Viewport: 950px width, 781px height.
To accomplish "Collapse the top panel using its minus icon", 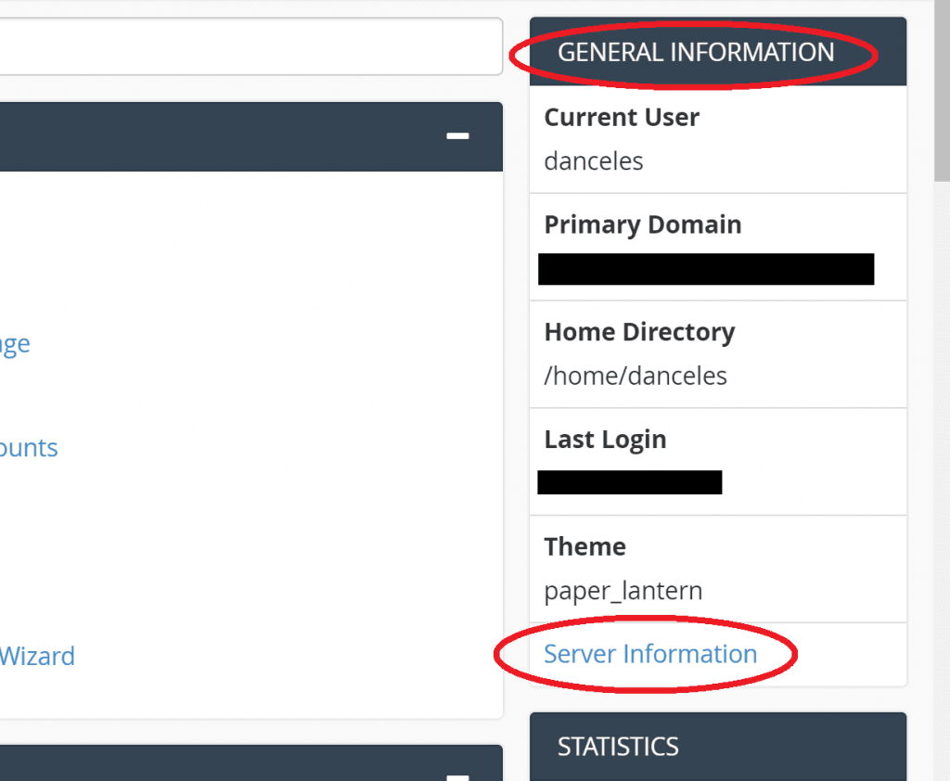I will tap(457, 135).
